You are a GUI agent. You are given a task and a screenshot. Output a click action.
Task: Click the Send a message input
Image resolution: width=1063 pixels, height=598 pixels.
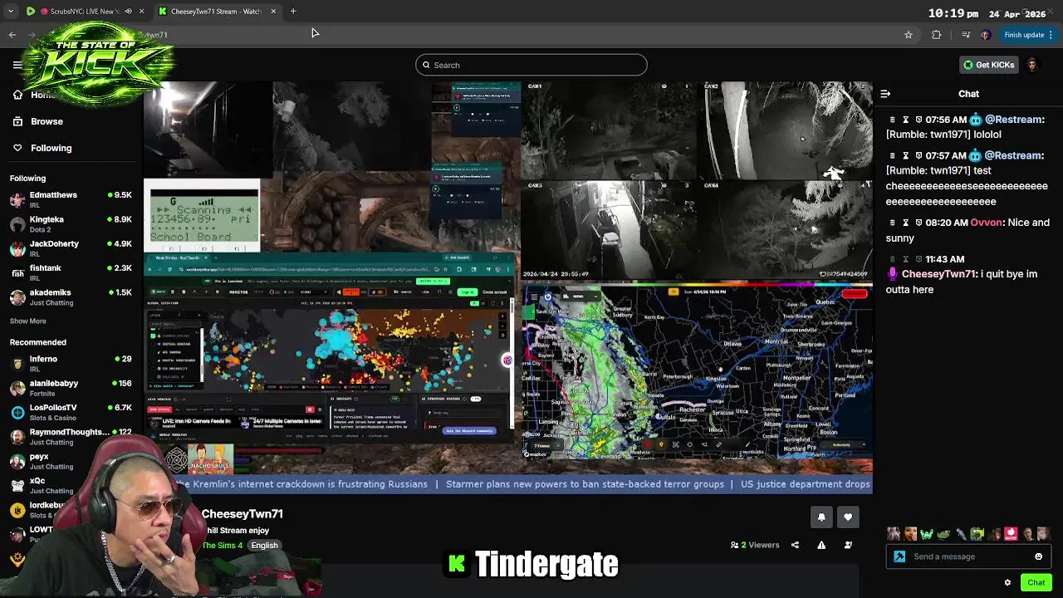pyautogui.click(x=968, y=556)
